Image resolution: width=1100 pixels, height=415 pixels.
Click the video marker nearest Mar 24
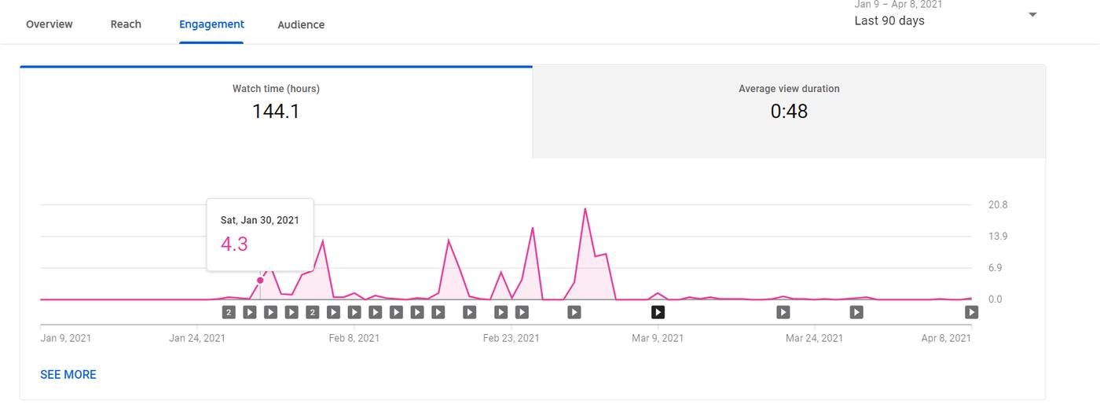coord(783,312)
